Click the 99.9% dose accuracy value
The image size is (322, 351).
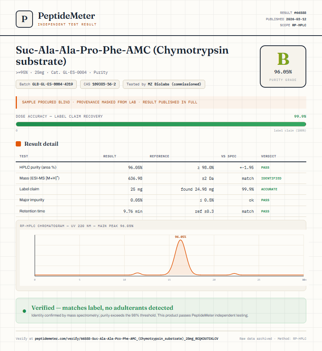tap(300, 117)
